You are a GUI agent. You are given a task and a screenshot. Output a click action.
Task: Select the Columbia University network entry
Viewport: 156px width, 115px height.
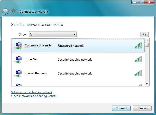pyautogui.click(x=78, y=45)
